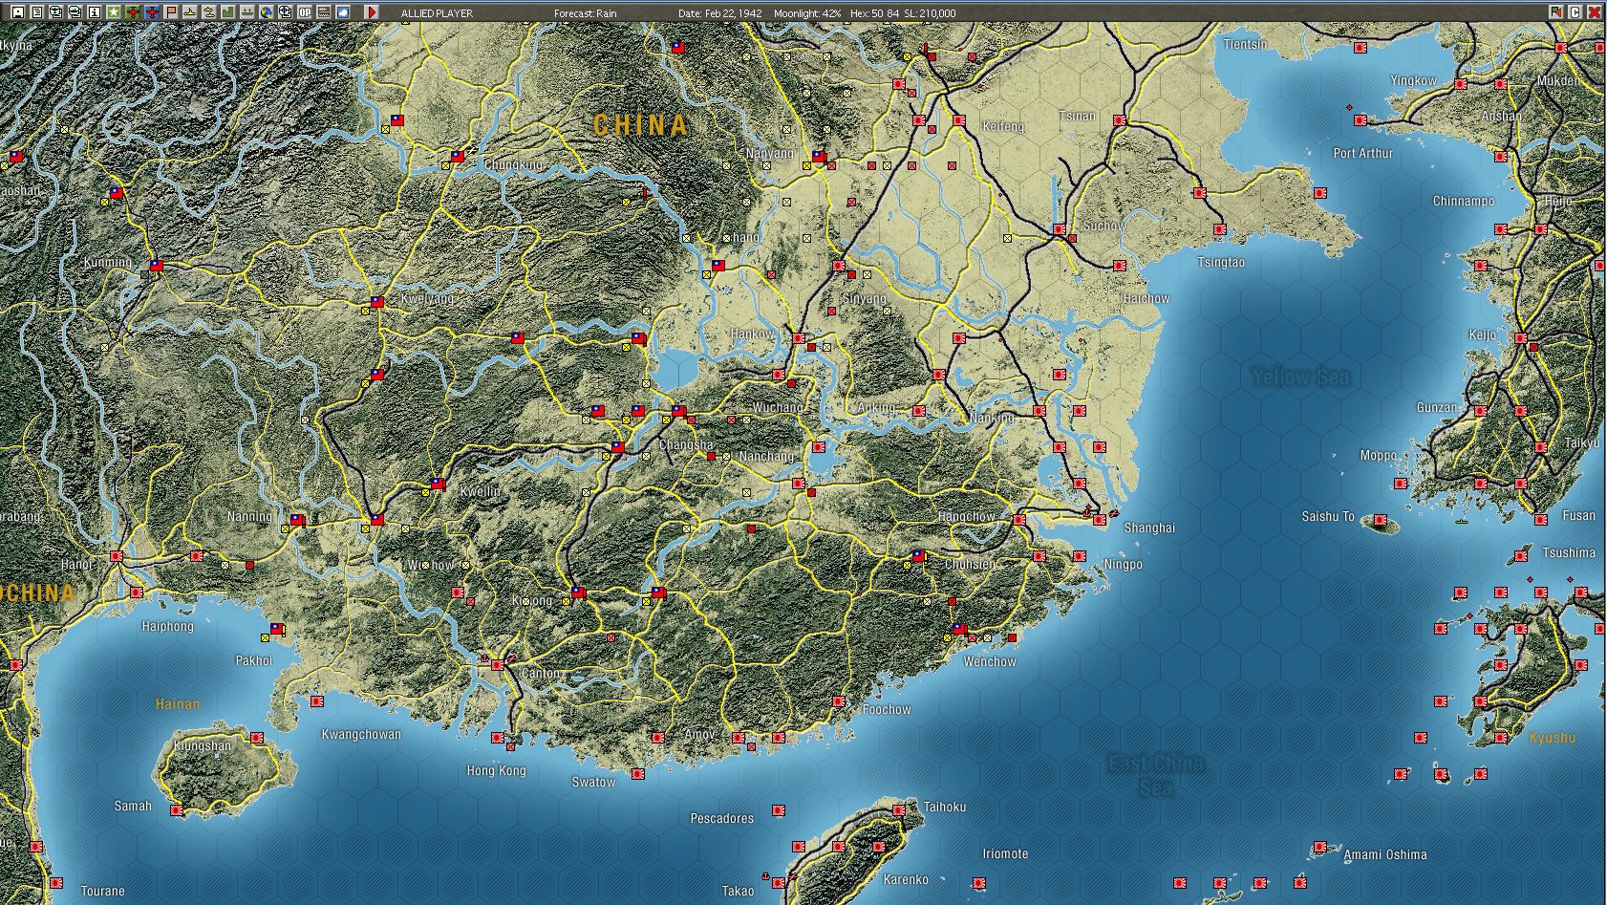Screen dimensions: 1607x905
Task: Click the Nanning city label
Action: pos(249,516)
